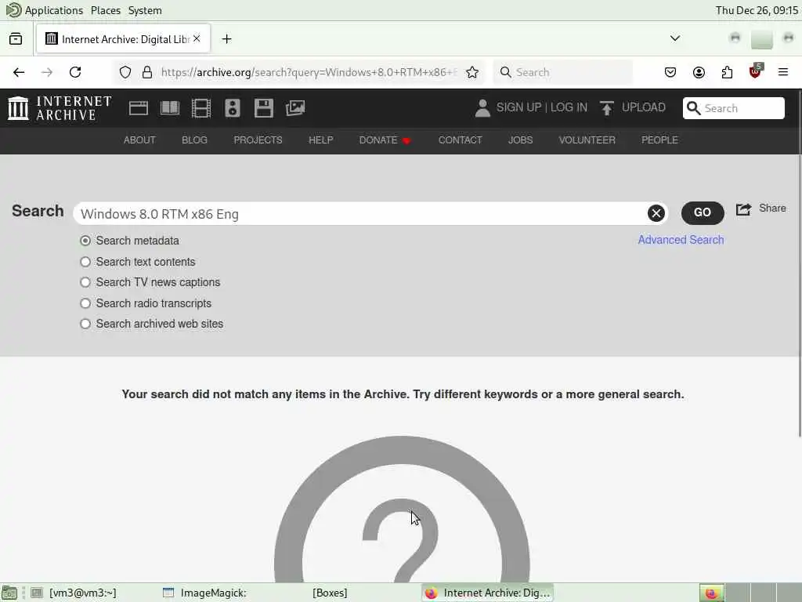The height and width of the screenshot is (602, 802).
Task: Click the browser forward arrow
Action: click(47, 72)
